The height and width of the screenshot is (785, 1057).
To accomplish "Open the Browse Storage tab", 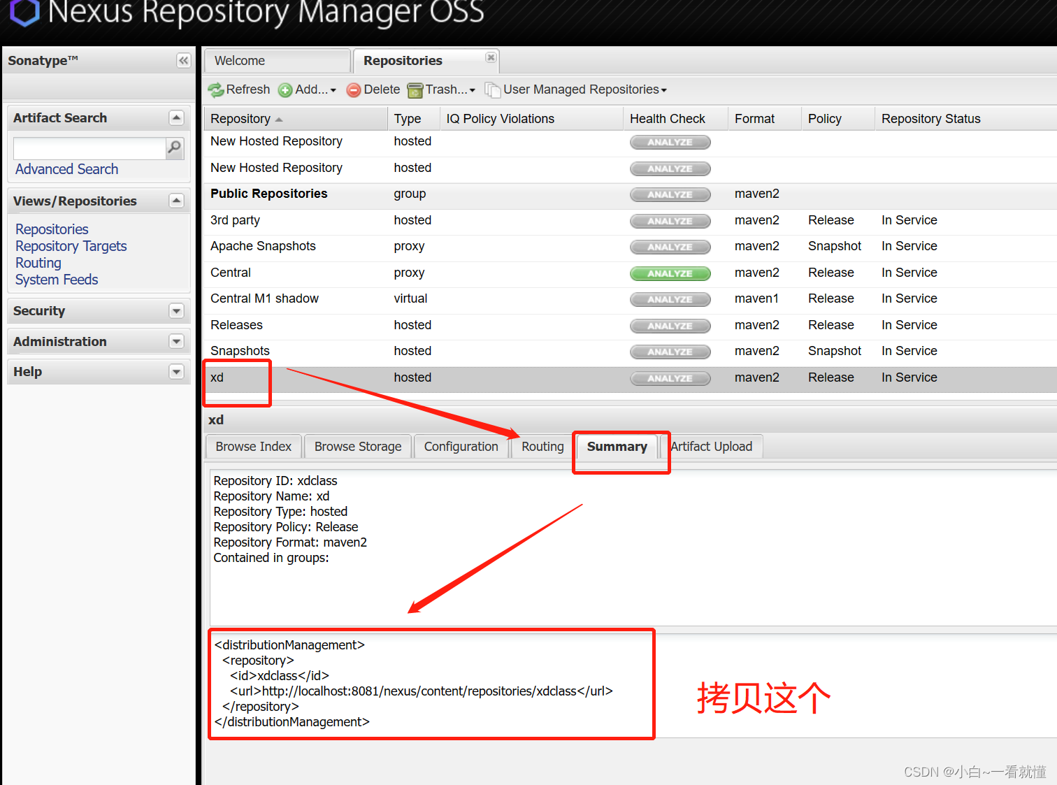I will click(x=358, y=447).
